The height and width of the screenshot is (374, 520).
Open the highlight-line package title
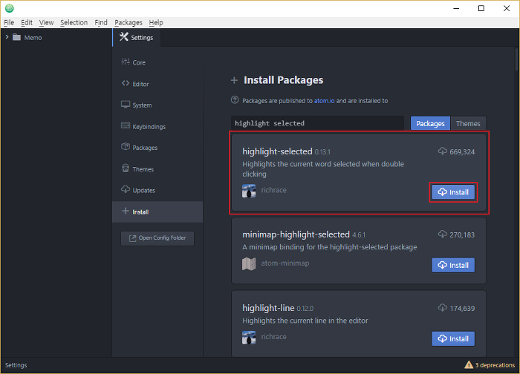(268, 308)
